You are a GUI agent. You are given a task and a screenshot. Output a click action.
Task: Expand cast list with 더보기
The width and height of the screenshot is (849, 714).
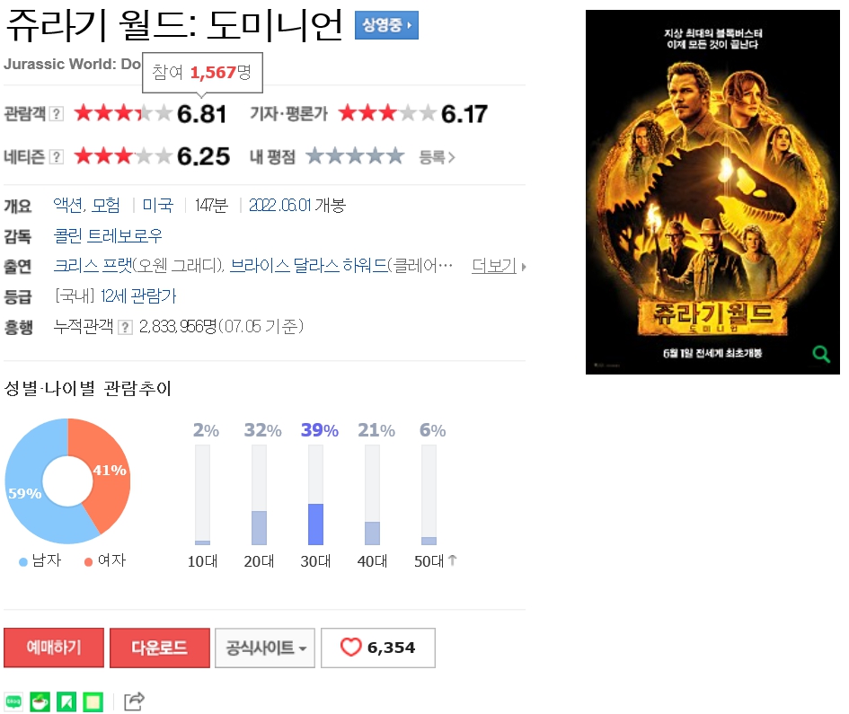coord(499,266)
